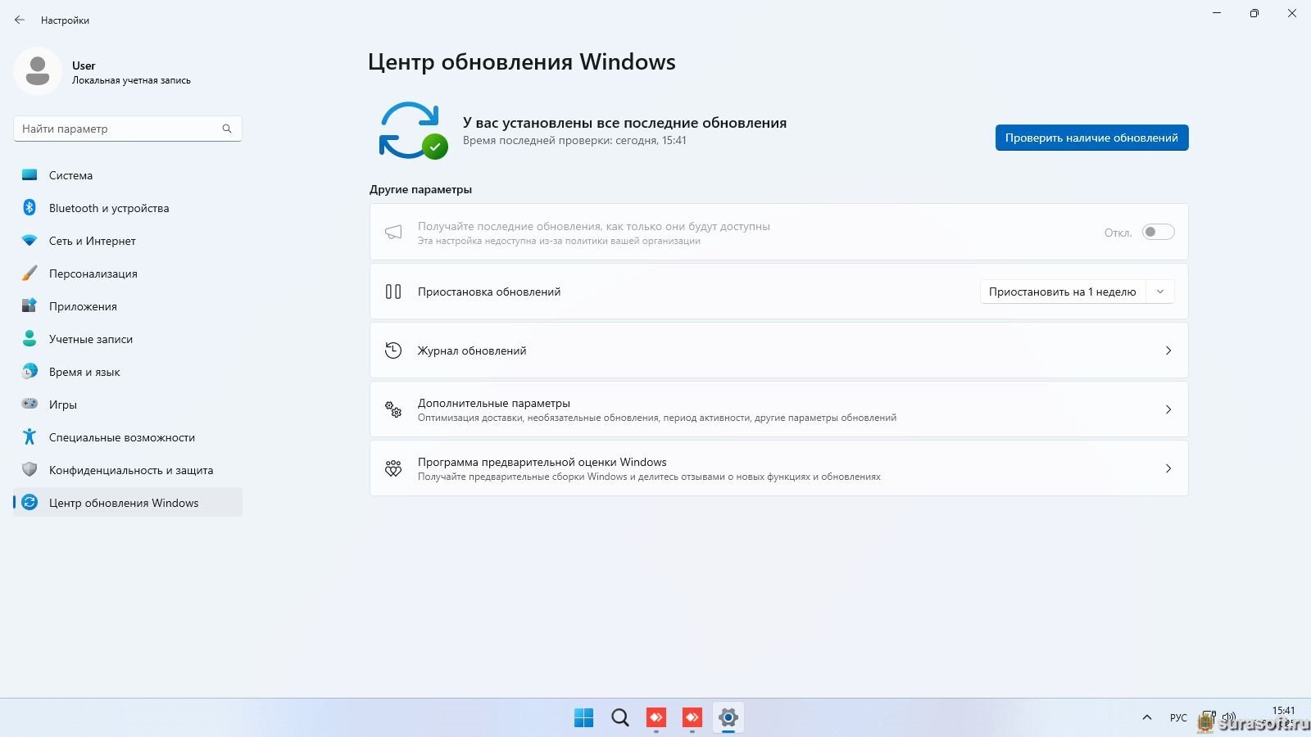This screenshot has height=737, width=1311.
Task: Click Приостановить на 1 неделю button
Action: (1062, 292)
